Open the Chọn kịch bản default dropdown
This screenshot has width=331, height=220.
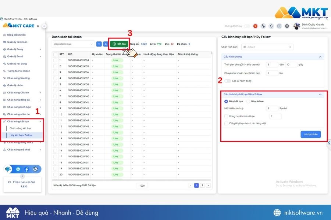click(x=267, y=47)
